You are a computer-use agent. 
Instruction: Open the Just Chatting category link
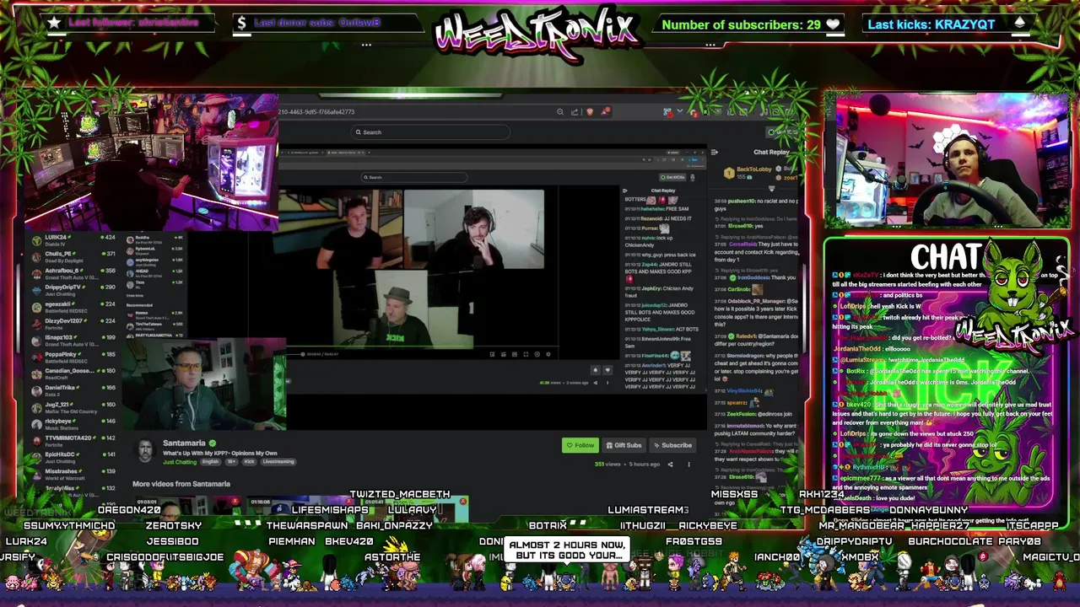(x=180, y=462)
